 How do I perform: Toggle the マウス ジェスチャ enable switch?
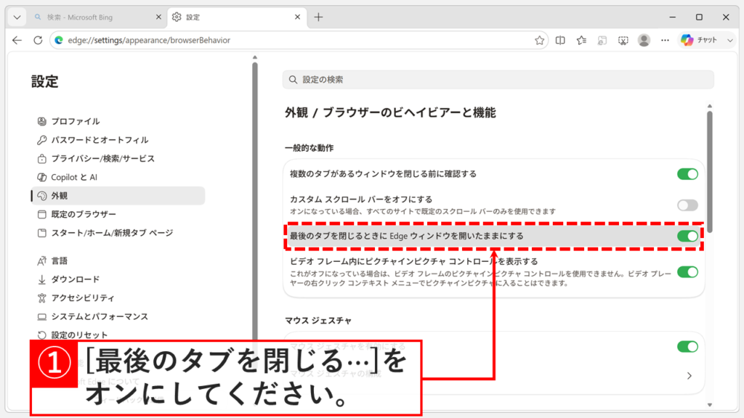point(687,346)
